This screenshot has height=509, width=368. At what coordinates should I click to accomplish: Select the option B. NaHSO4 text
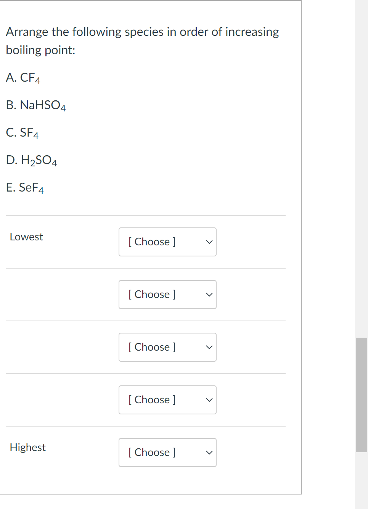[36, 105]
